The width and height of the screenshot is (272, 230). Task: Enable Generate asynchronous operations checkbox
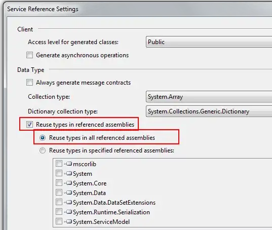pos(29,55)
